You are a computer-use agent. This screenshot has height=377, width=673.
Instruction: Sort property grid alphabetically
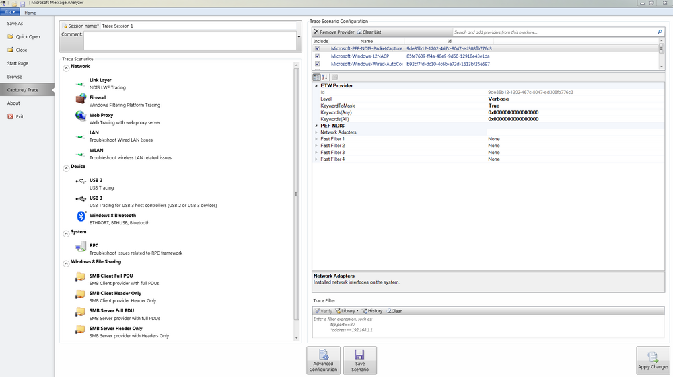(324, 77)
